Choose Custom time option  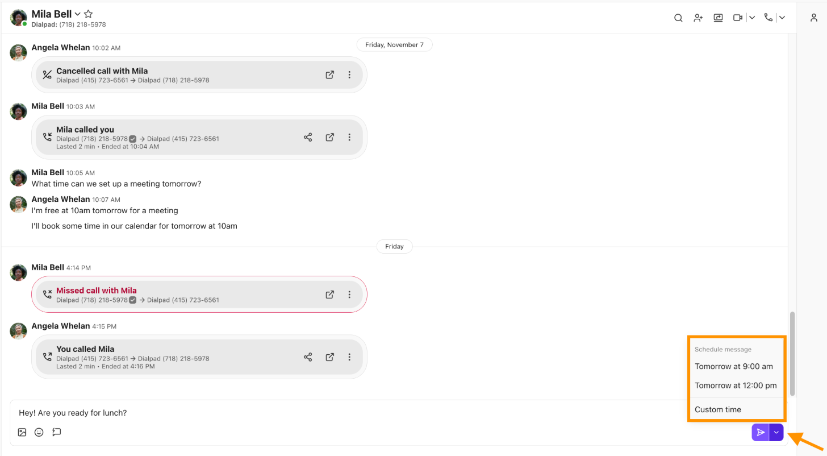tap(718, 409)
